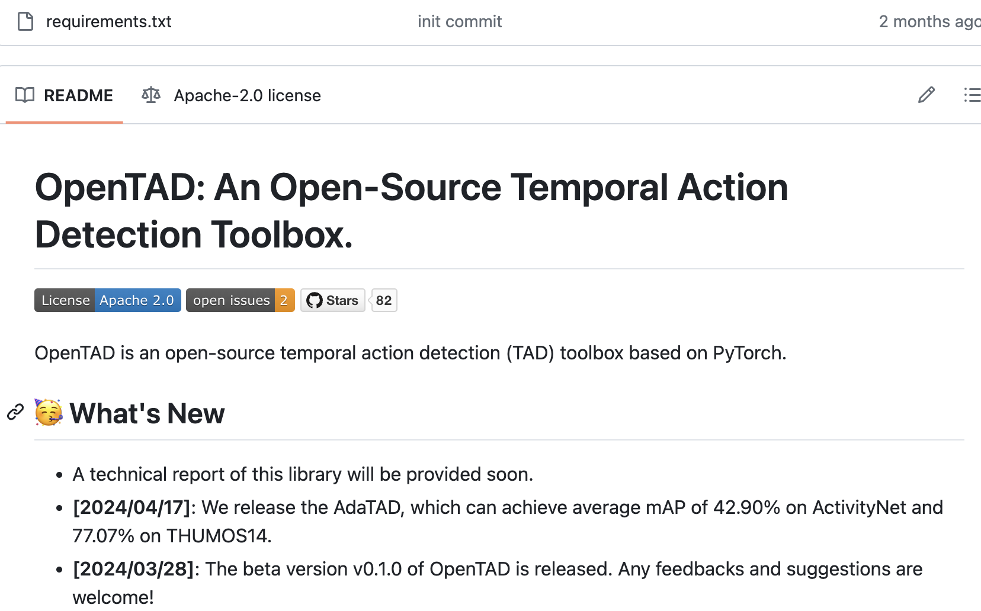
Task: Click the 2 months ago timestamp
Action: click(x=929, y=21)
